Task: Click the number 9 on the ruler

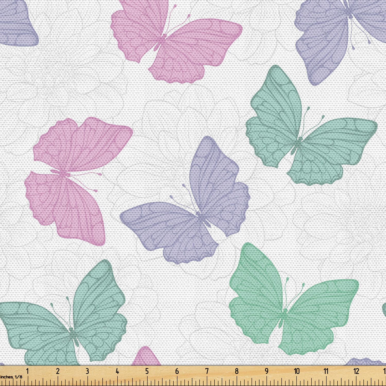Action: coord(267,371)
